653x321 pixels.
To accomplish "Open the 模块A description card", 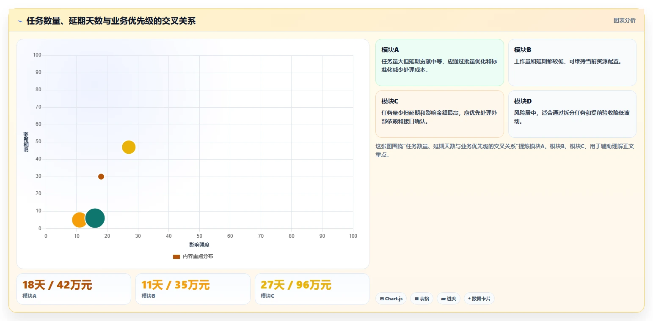I will point(439,63).
